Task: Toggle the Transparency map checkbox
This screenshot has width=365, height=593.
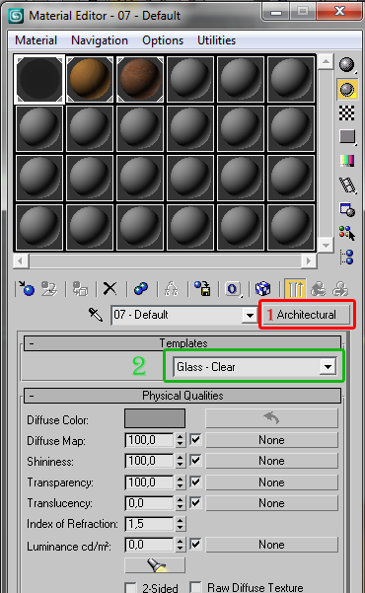Action: [195, 482]
